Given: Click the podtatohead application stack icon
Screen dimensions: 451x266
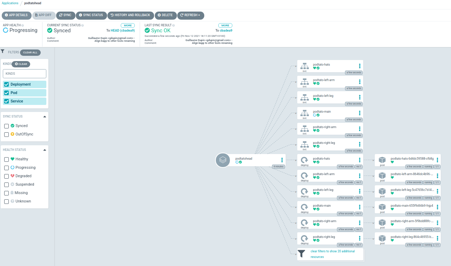Looking at the screenshot, I should 223,160.
